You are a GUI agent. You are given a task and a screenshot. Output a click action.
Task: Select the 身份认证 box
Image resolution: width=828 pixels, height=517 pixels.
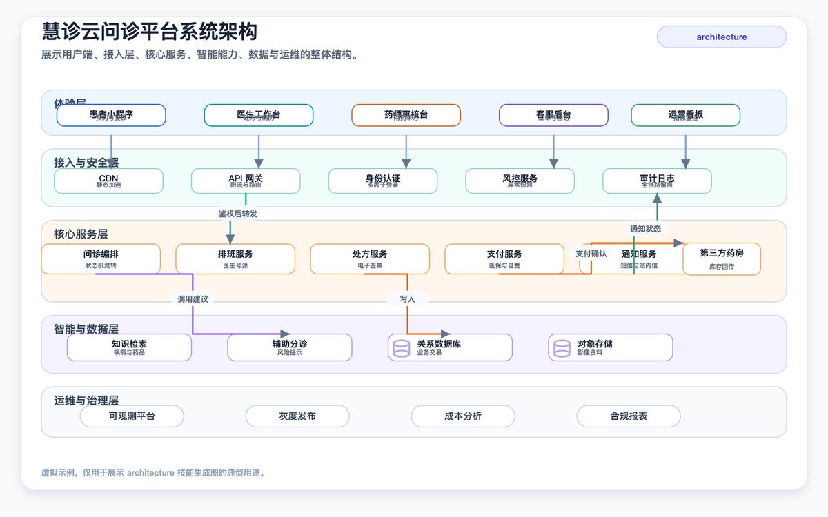click(383, 181)
